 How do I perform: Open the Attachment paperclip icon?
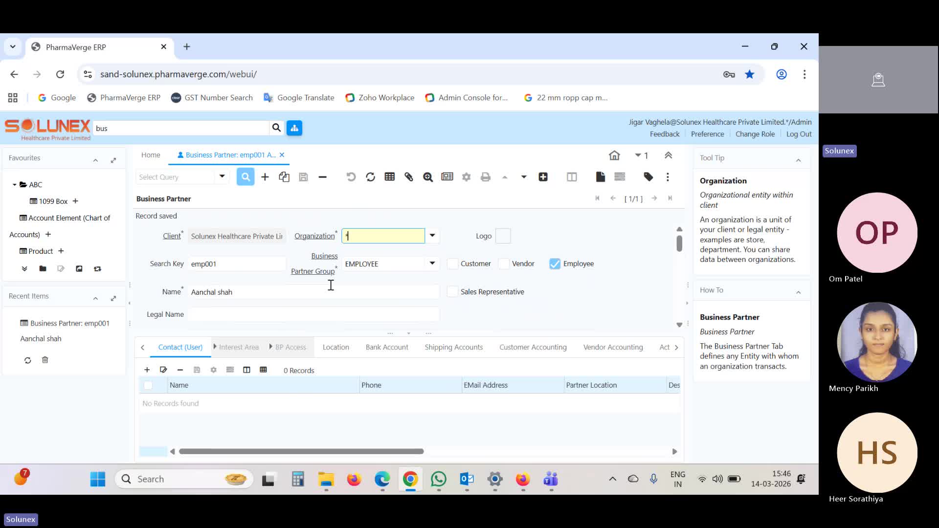click(x=409, y=176)
